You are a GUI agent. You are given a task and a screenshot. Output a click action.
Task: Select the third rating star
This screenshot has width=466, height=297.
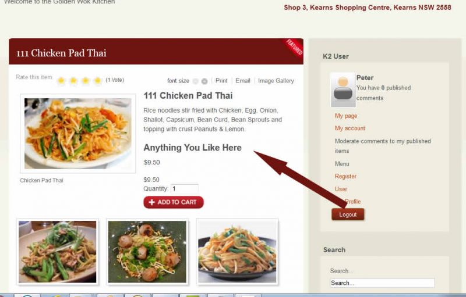coord(86,80)
